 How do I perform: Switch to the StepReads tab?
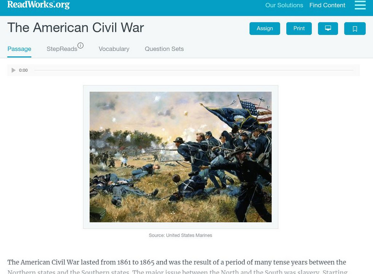click(62, 49)
